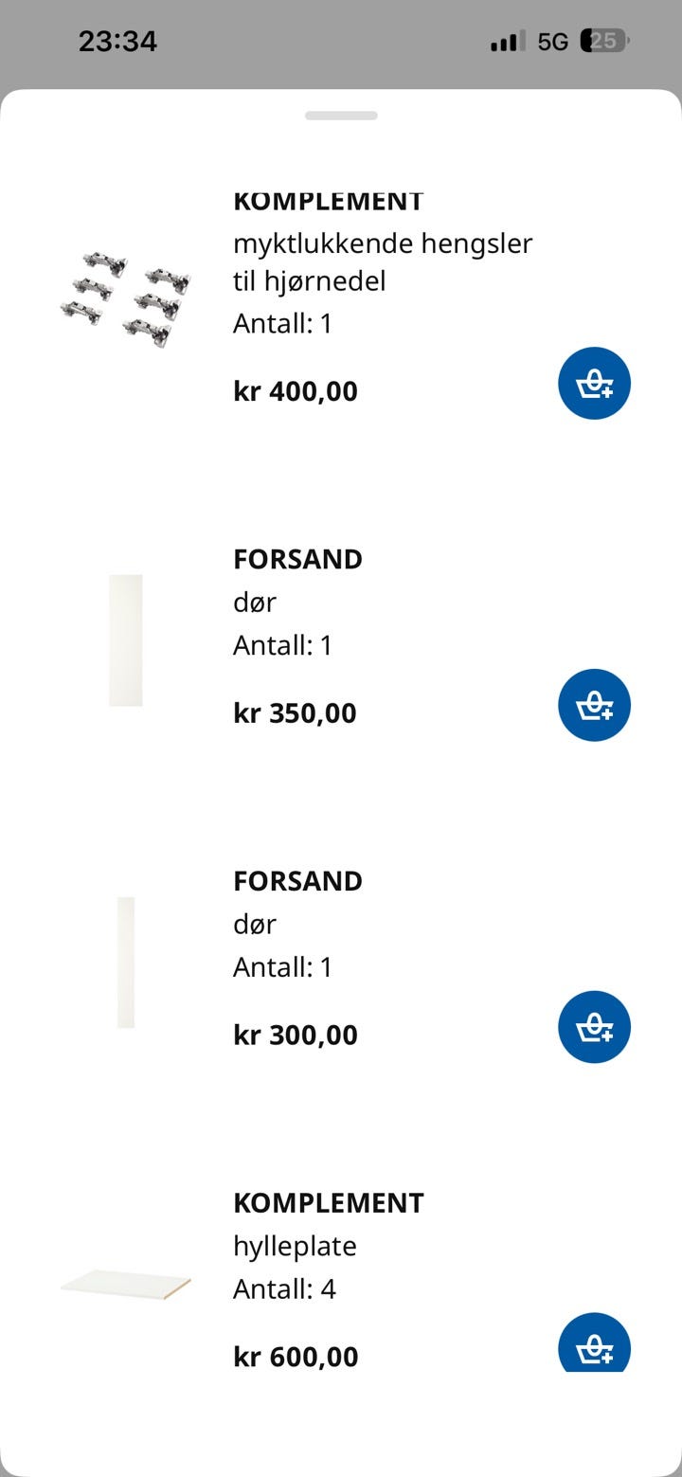682x1477 pixels.
Task: Tap the kr 600,00 price
Action: (x=296, y=1357)
